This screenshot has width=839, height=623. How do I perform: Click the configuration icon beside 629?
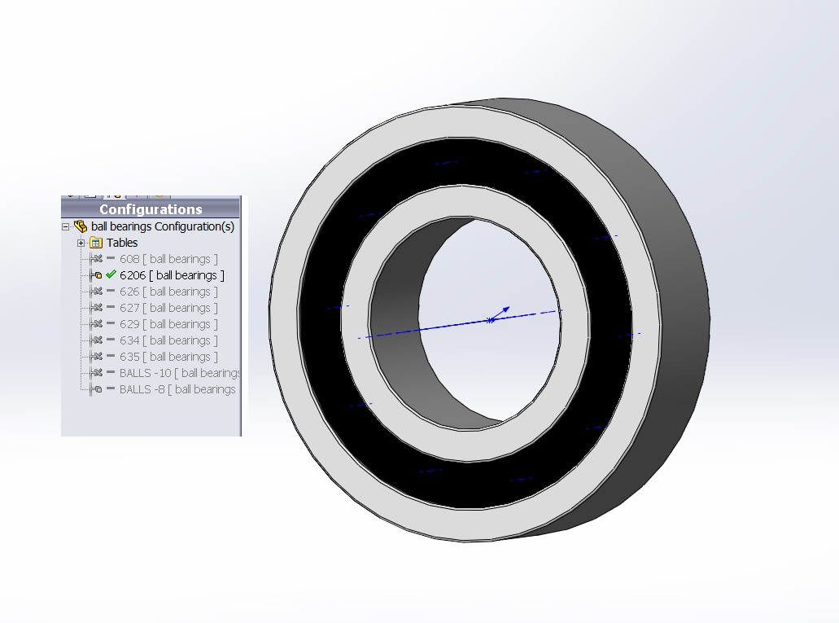point(96,324)
